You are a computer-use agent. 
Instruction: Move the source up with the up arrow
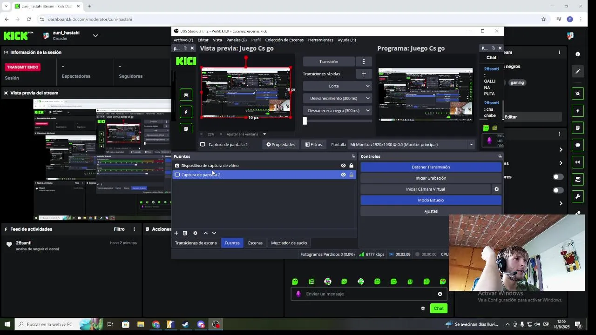click(205, 233)
